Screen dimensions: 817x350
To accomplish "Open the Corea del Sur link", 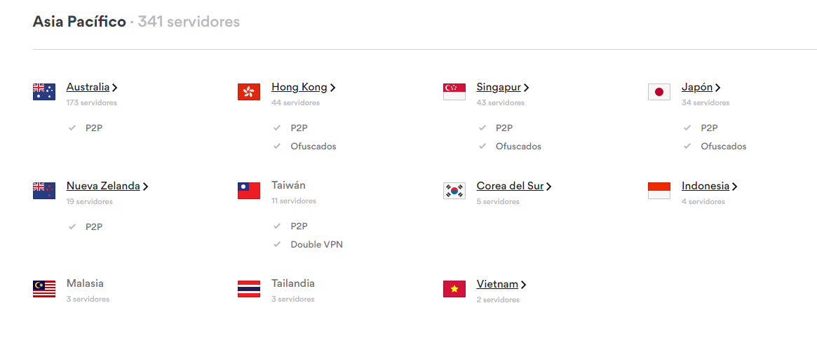I will (510, 186).
